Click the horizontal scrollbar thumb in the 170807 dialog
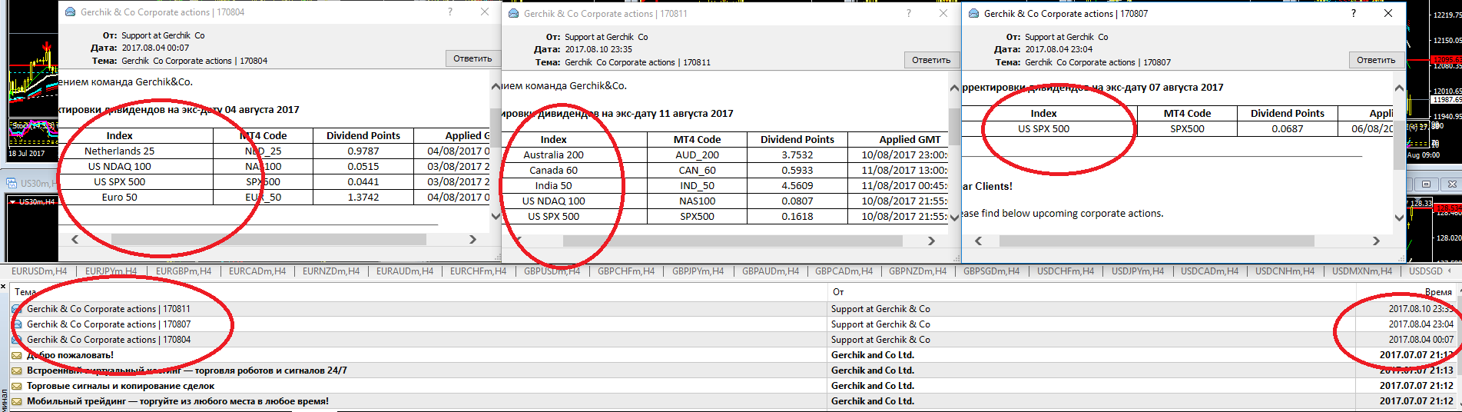Screen dimensions: 1462x412 [x=1156, y=241]
